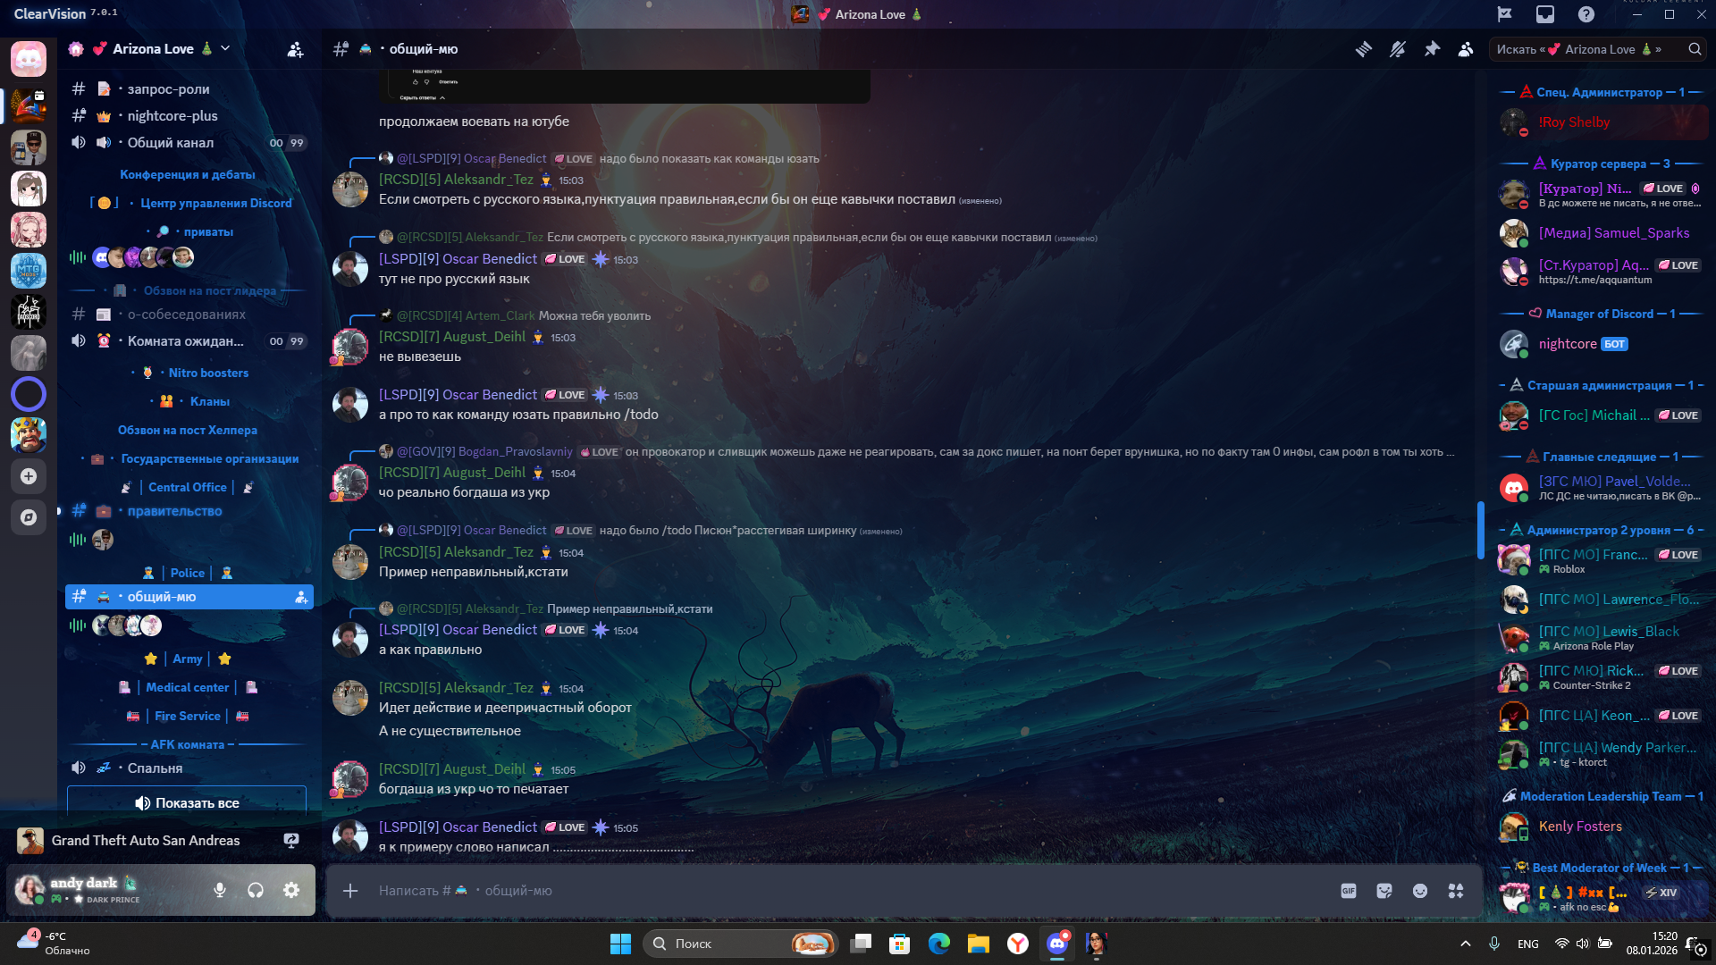The height and width of the screenshot is (965, 1716).
Task: Collapse Государственные организации category
Action: [x=209, y=458]
